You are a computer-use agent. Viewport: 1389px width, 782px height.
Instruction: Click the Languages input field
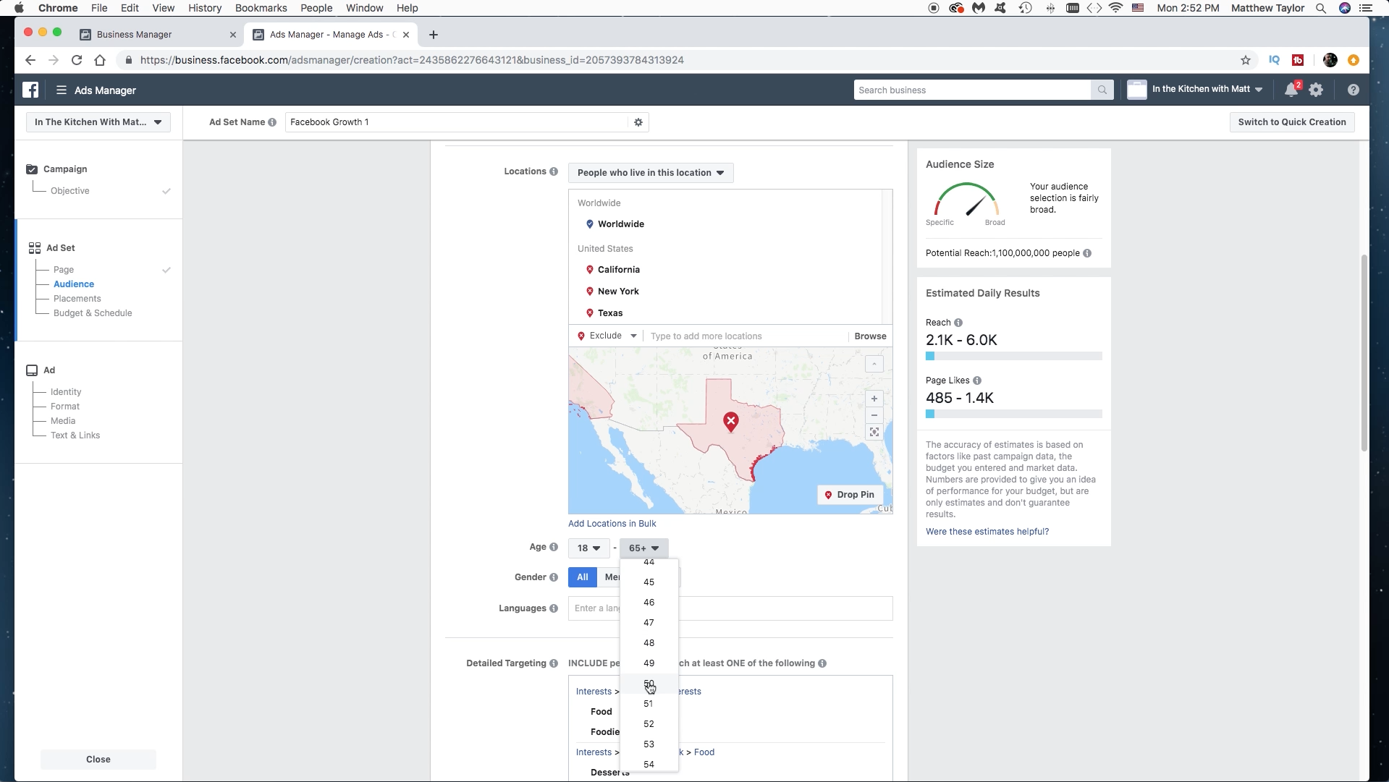[x=730, y=608]
